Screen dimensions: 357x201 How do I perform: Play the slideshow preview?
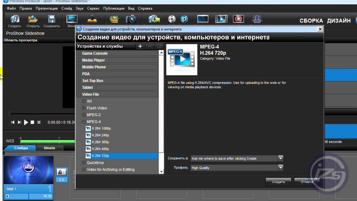[x=26, y=122]
